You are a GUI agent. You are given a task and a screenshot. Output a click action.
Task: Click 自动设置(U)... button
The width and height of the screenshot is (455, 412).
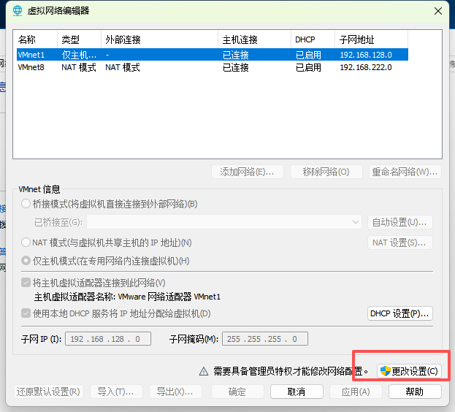tap(400, 222)
